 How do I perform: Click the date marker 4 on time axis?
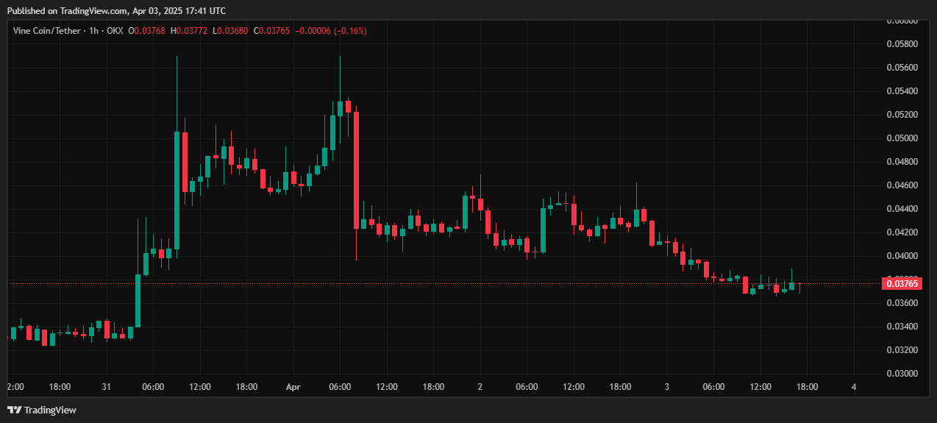[x=853, y=386]
